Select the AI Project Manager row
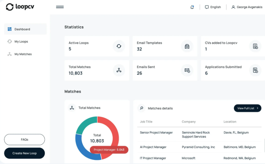Viewport: 265px width, 164px height. click(x=199, y=147)
